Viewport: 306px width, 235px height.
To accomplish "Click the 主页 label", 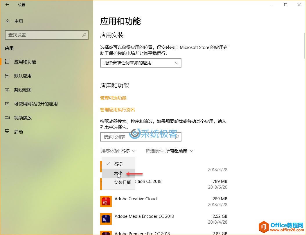I will tap(19, 21).
